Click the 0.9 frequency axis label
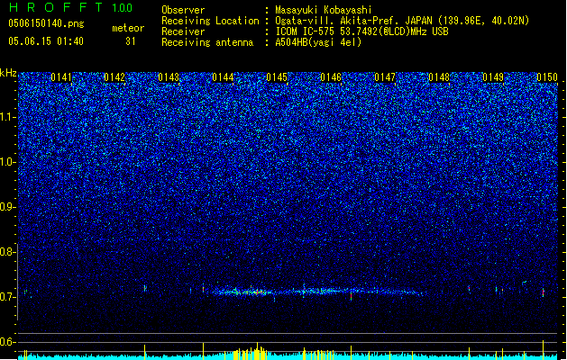The image size is (567, 360). 7,207
